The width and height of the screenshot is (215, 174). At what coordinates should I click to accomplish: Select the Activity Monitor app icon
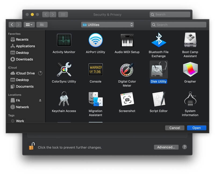coord(64,40)
